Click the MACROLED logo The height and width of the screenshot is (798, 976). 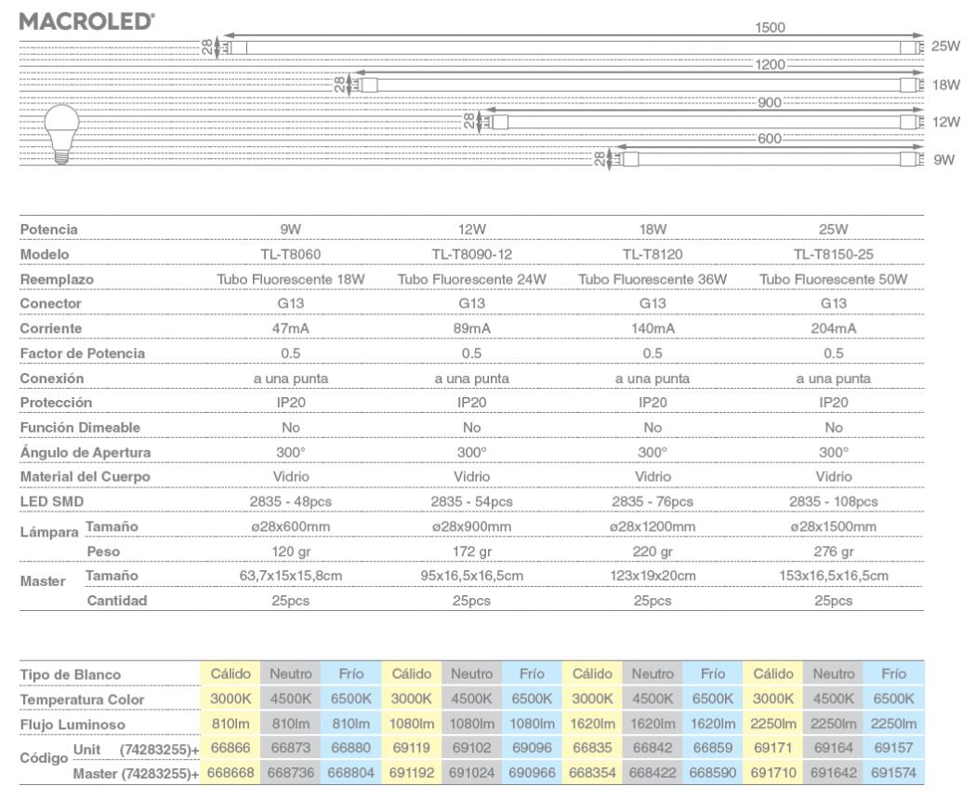point(87,21)
